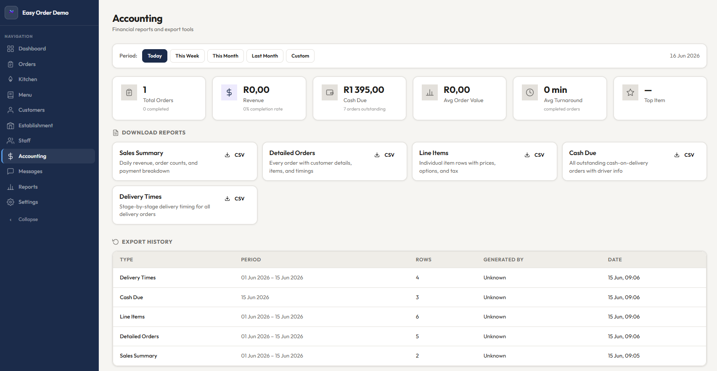Download Cash Due CSV report
Screen dimensions: 717x371
685,155
